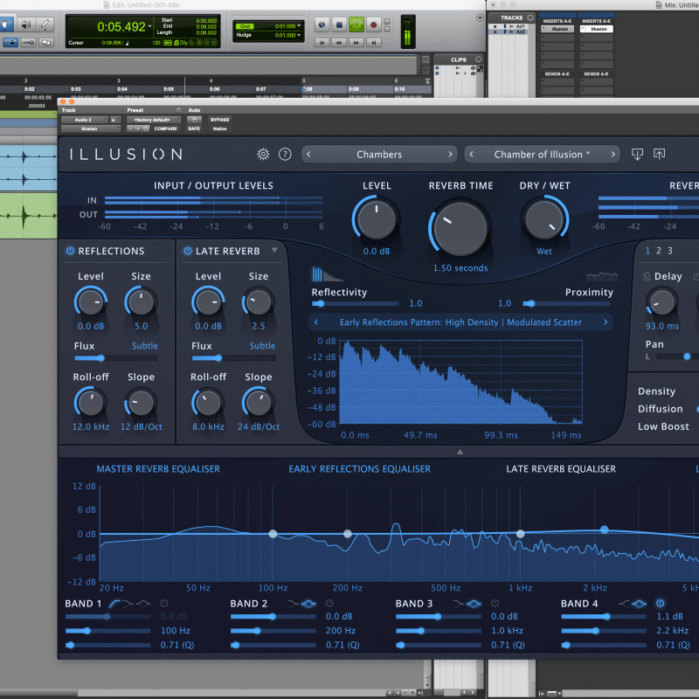Disable Band 4 power button
This screenshot has height=699, width=699.
tap(661, 603)
